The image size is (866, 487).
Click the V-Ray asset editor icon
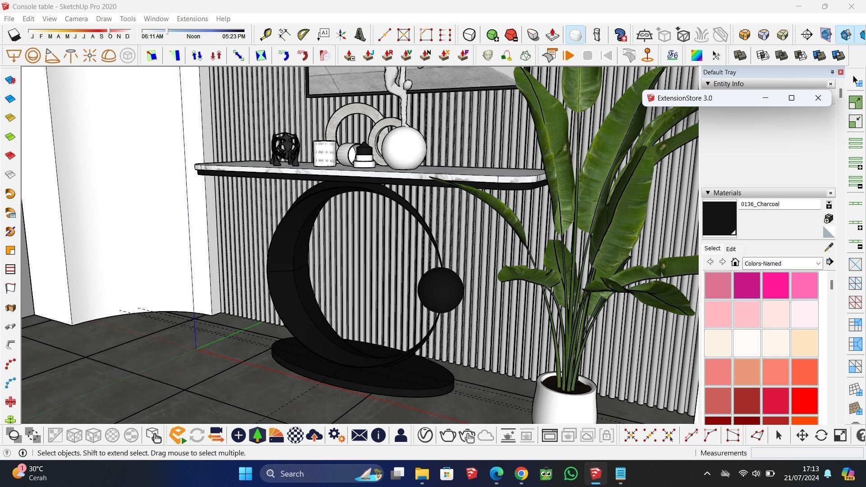tap(425, 435)
